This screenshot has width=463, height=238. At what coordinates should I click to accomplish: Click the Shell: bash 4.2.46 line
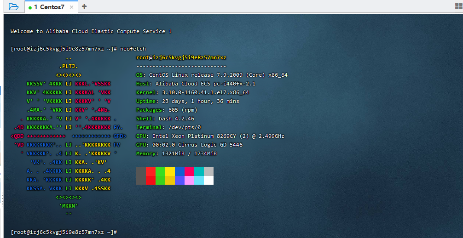[x=165, y=119]
